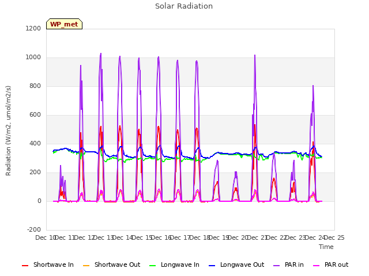Toggle the Shortwave Out legend entry
Image resolution: width=369 pixels, height=276 pixels.
111,264
